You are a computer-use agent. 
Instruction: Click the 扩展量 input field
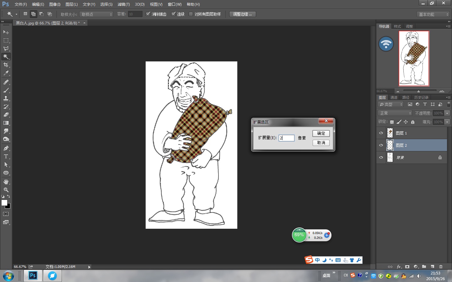pyautogui.click(x=287, y=138)
